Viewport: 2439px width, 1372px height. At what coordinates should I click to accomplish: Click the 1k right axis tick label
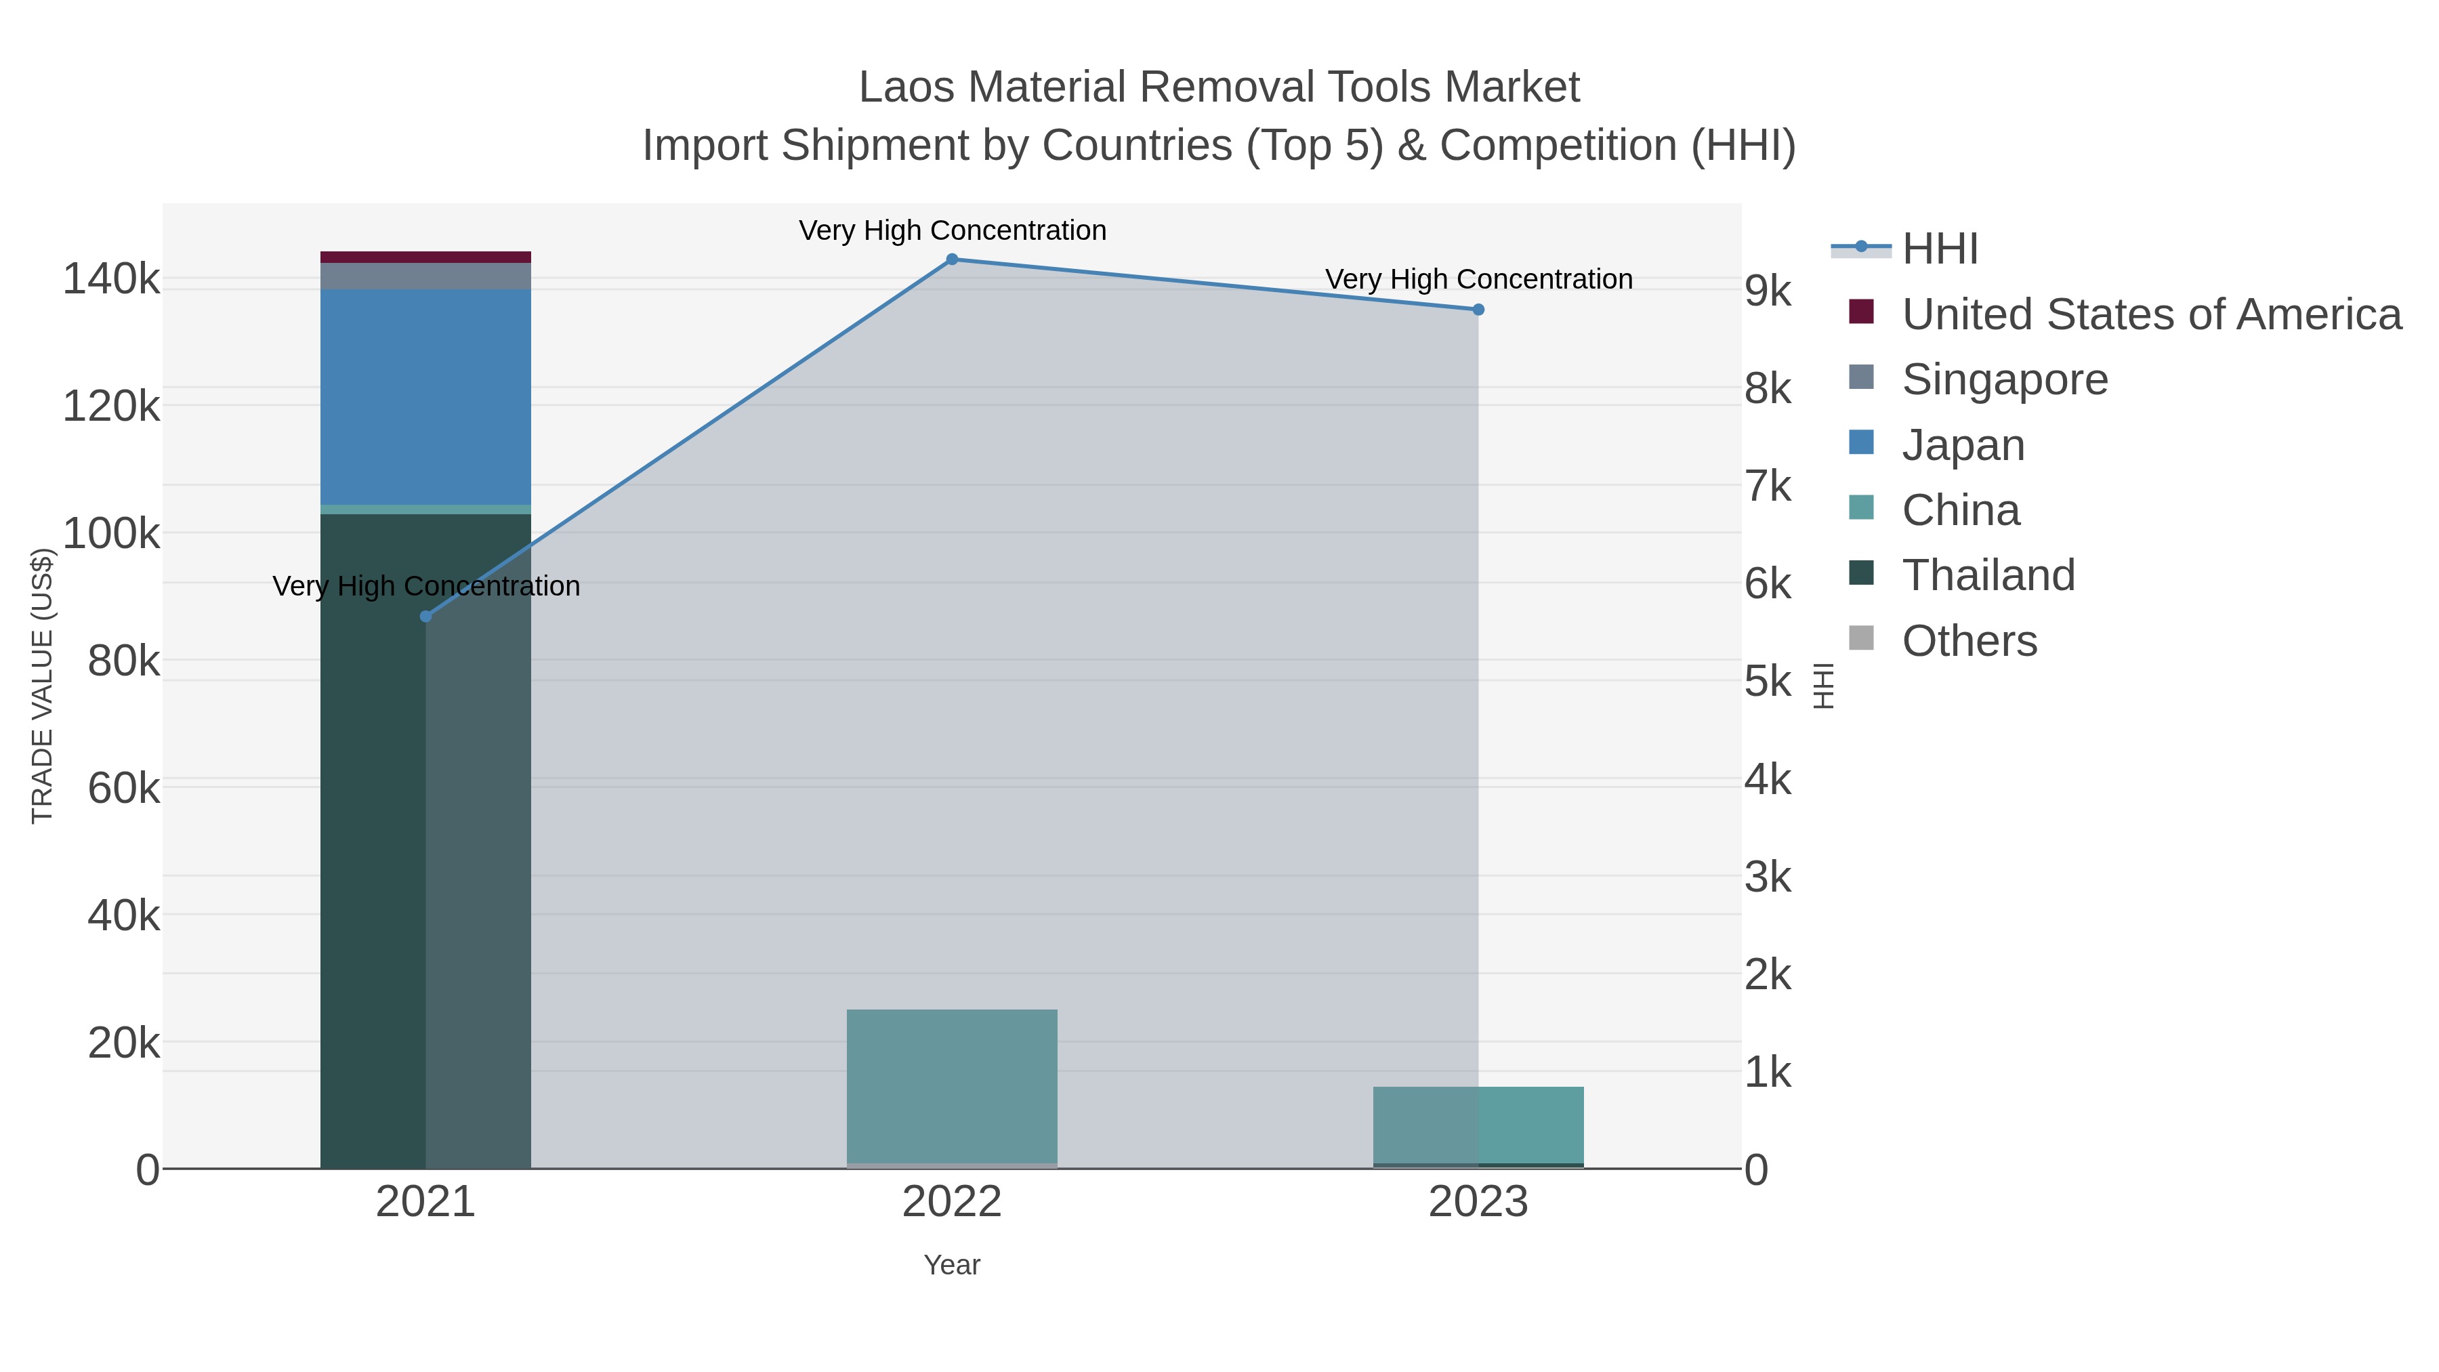click(1769, 1073)
